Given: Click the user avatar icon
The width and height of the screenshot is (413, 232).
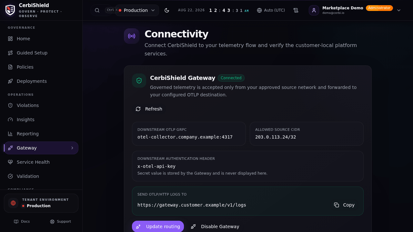Looking at the screenshot, I should tap(314, 10).
